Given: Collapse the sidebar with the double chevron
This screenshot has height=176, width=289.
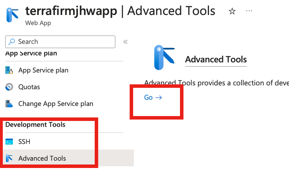Looking at the screenshot, I should (125, 42).
